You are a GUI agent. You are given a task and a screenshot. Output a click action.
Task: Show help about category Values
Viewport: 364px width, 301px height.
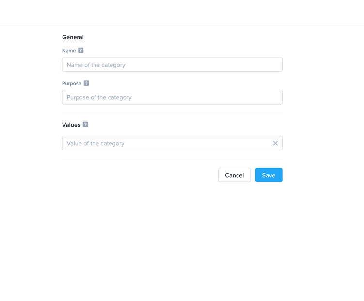coord(85,124)
